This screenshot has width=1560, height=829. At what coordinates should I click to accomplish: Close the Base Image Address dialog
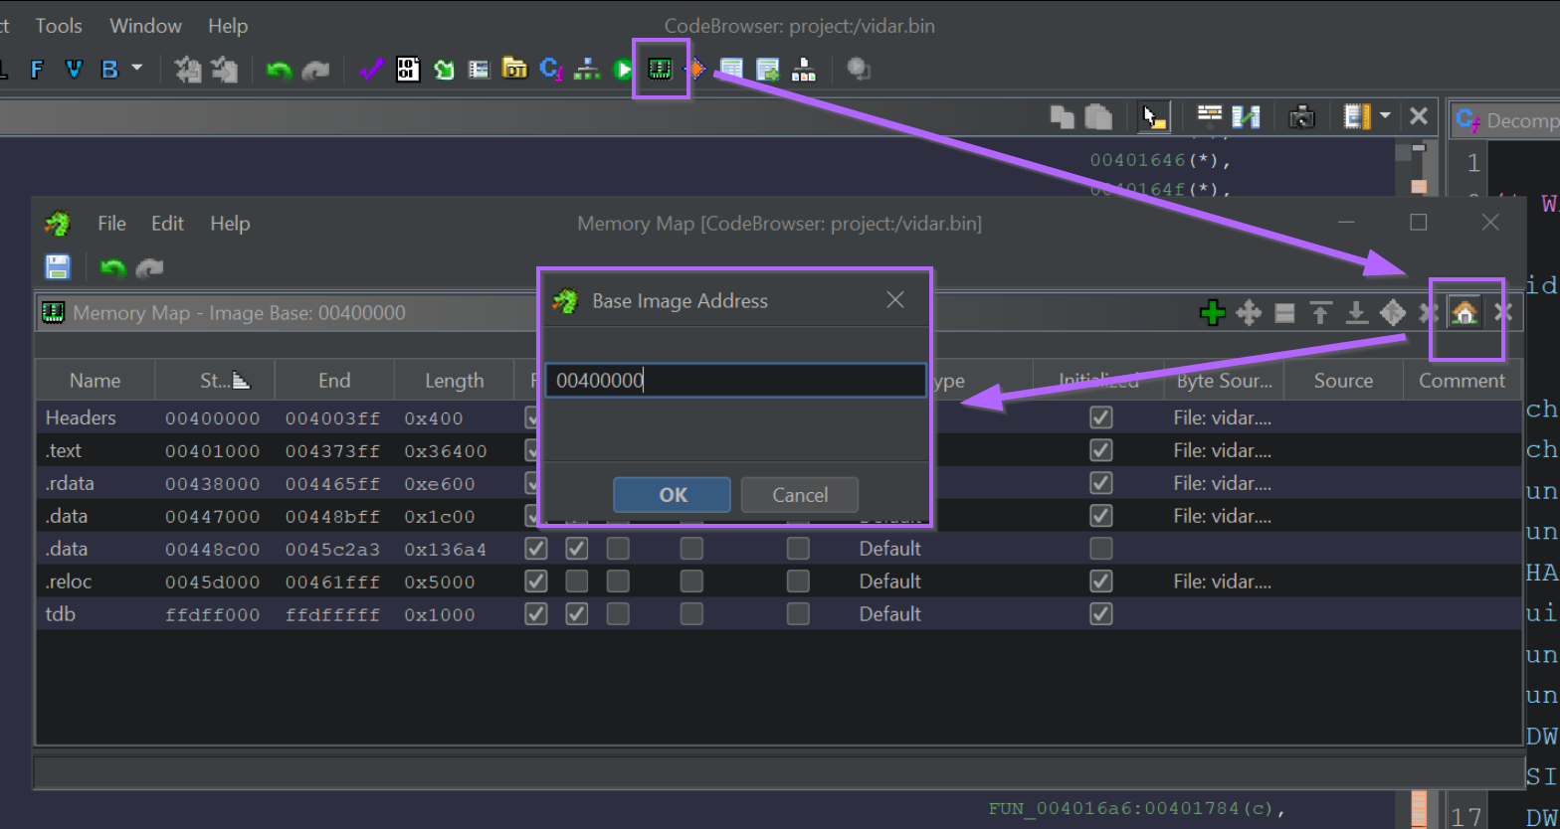[895, 300]
